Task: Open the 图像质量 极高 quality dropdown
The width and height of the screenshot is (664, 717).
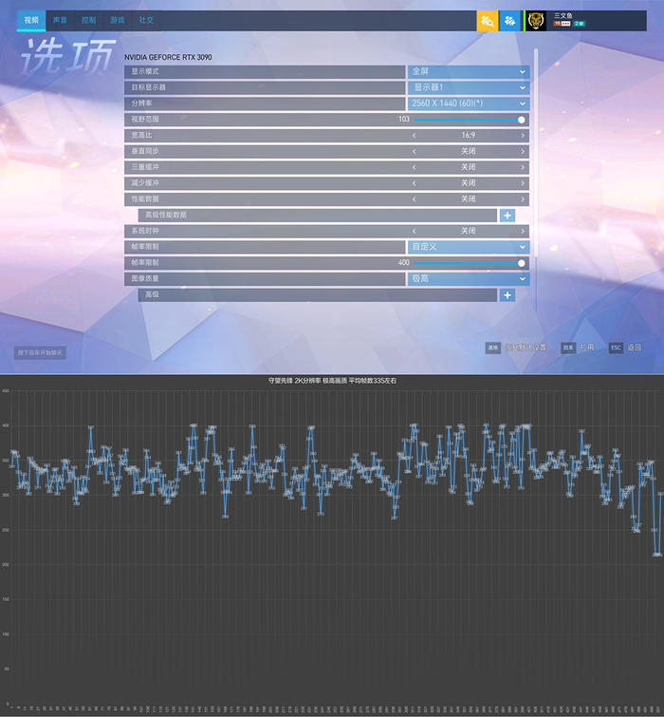Action: pos(469,278)
